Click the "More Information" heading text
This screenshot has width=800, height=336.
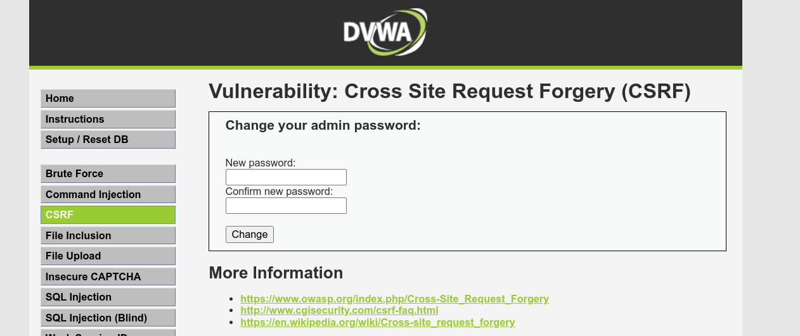pos(276,273)
